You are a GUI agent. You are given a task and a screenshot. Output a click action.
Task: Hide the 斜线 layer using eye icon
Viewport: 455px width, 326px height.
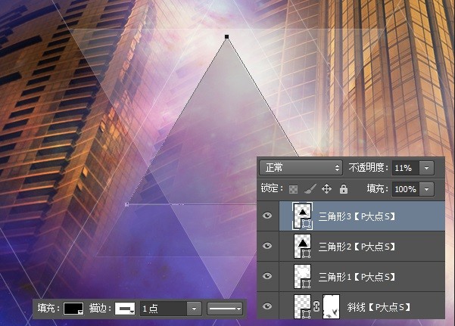267,306
